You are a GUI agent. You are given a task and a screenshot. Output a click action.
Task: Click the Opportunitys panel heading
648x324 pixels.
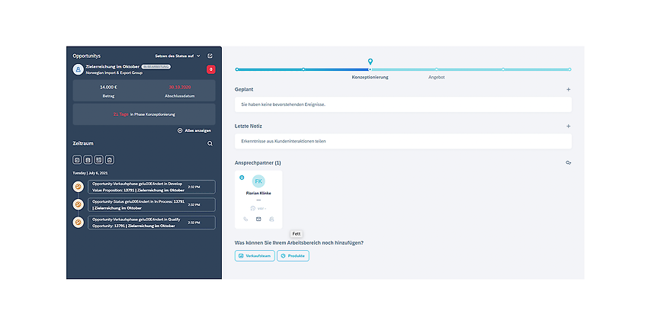click(x=86, y=56)
